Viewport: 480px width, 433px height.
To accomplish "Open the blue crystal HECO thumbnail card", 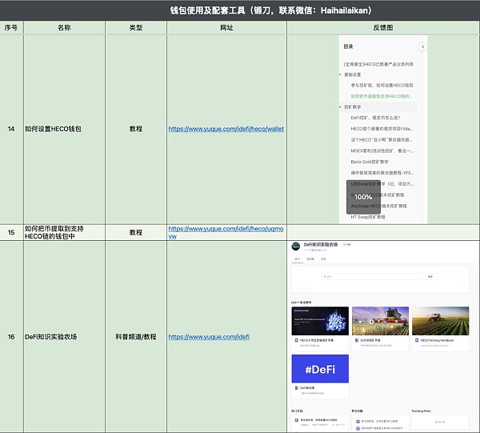I will (x=319, y=320).
